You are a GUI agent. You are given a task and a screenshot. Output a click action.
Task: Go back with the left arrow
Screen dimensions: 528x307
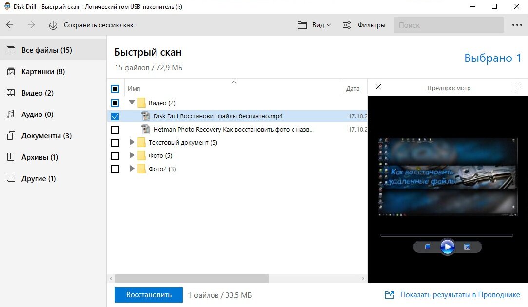tap(10, 24)
